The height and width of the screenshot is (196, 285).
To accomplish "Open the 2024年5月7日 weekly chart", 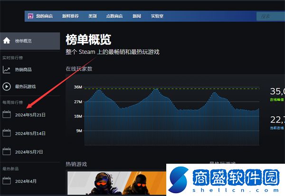I will click(x=29, y=152).
